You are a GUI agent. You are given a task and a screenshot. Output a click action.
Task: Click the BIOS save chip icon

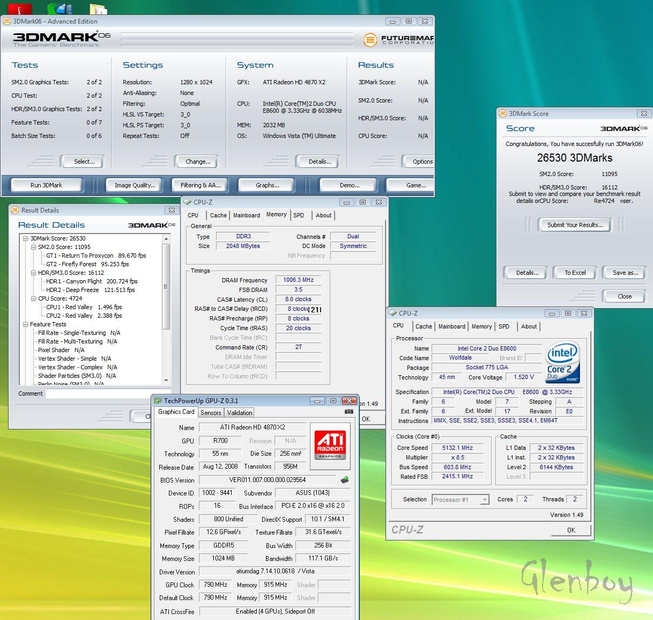344,480
